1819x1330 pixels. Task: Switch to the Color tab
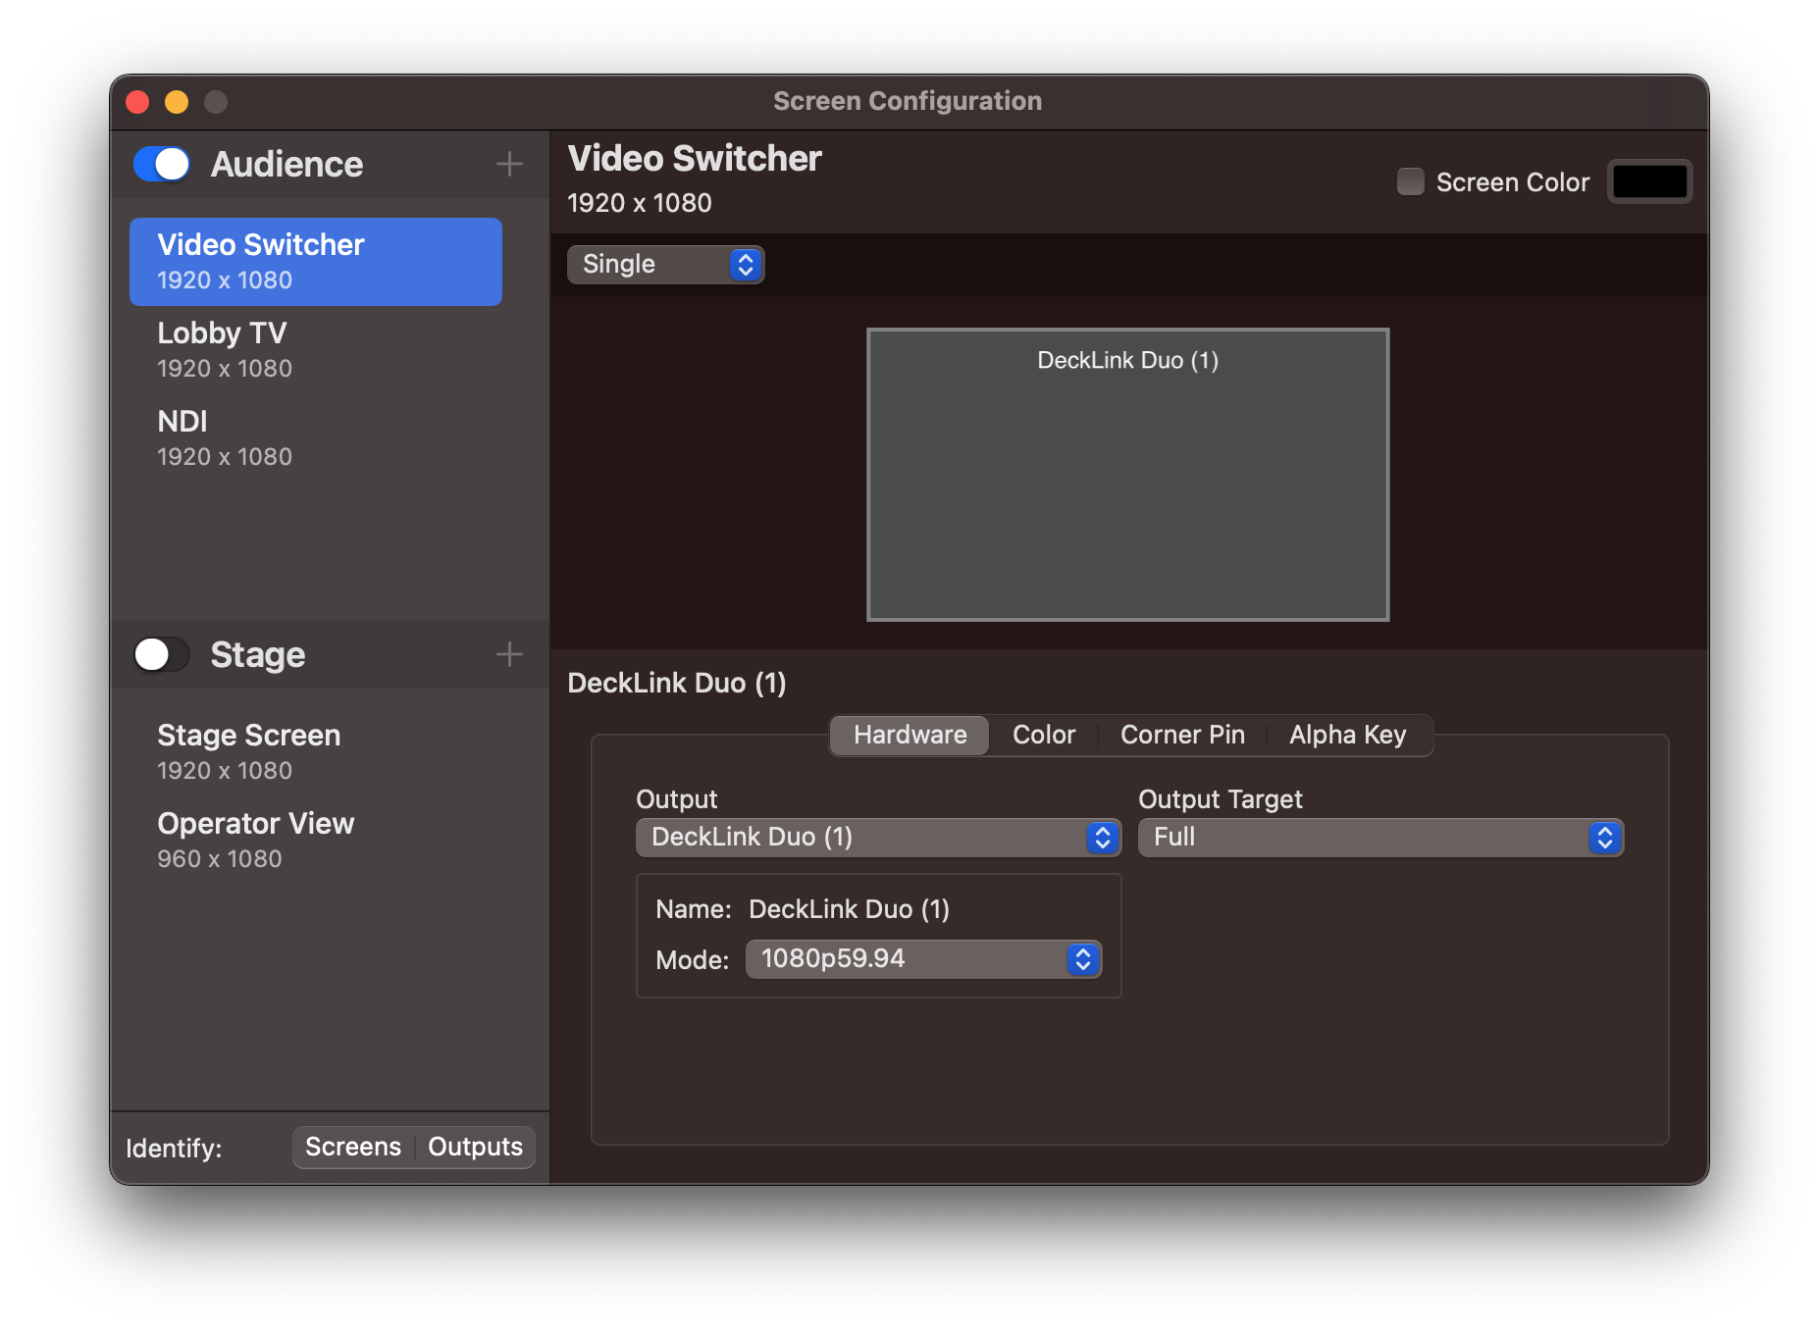[x=1044, y=735]
